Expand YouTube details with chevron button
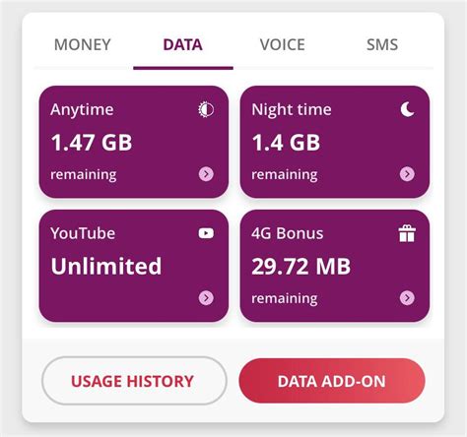Image resolution: width=467 pixels, height=437 pixels. (206, 298)
